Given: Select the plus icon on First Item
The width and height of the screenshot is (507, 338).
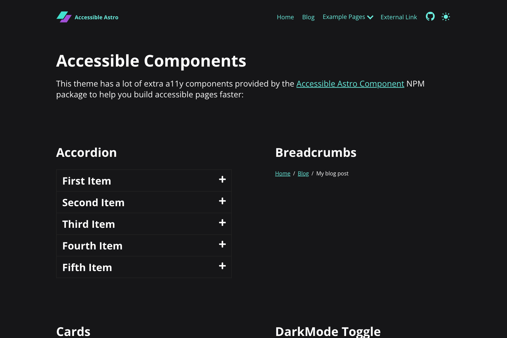Looking at the screenshot, I should coord(222,180).
